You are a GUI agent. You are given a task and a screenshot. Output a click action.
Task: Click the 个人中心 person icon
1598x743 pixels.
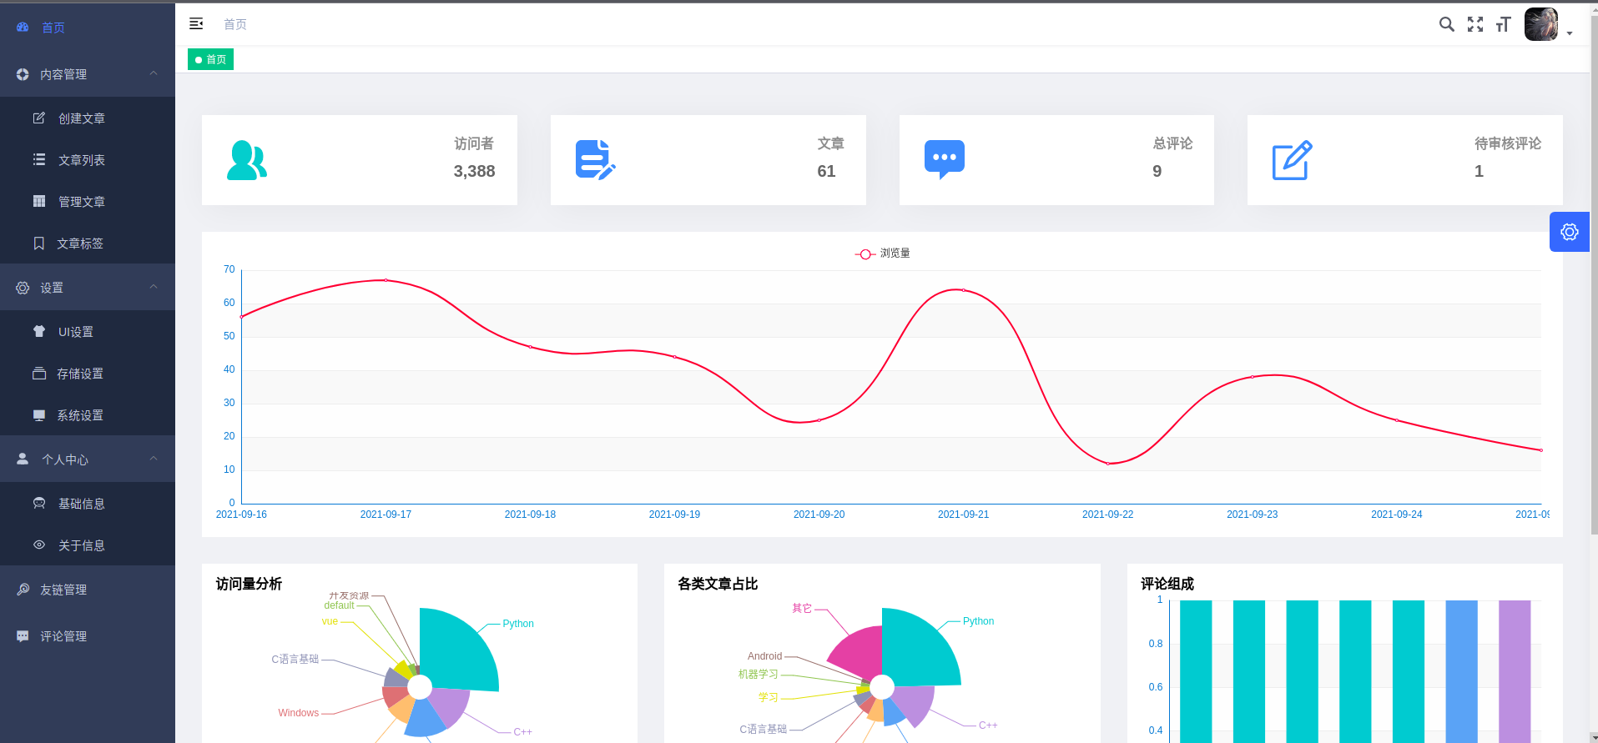(23, 459)
